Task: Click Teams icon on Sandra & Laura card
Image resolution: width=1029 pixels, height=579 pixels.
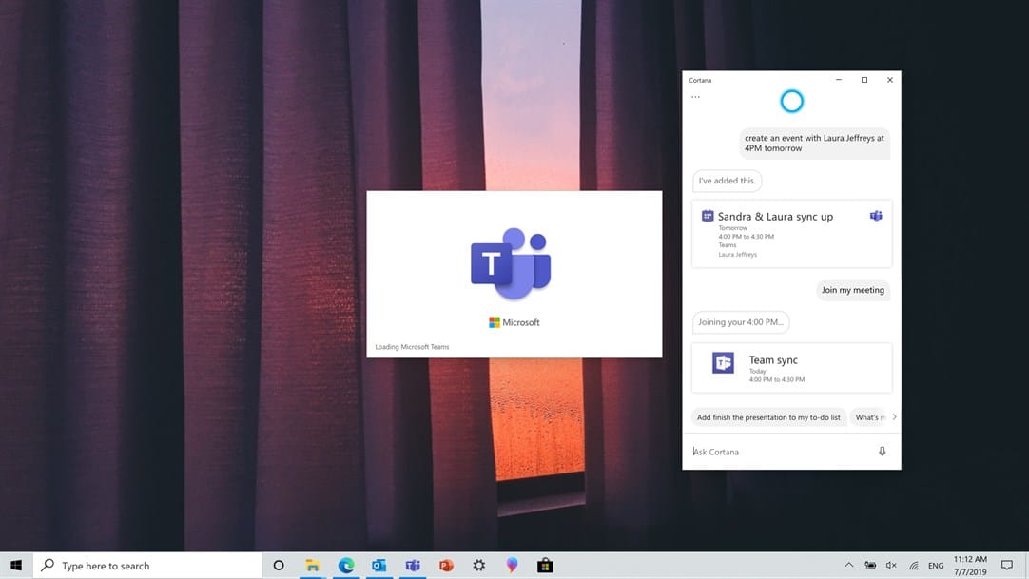Action: 876,216
